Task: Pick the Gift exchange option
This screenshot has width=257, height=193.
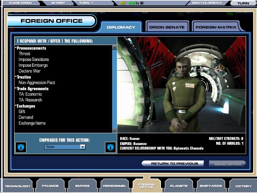Action: coord(22,112)
